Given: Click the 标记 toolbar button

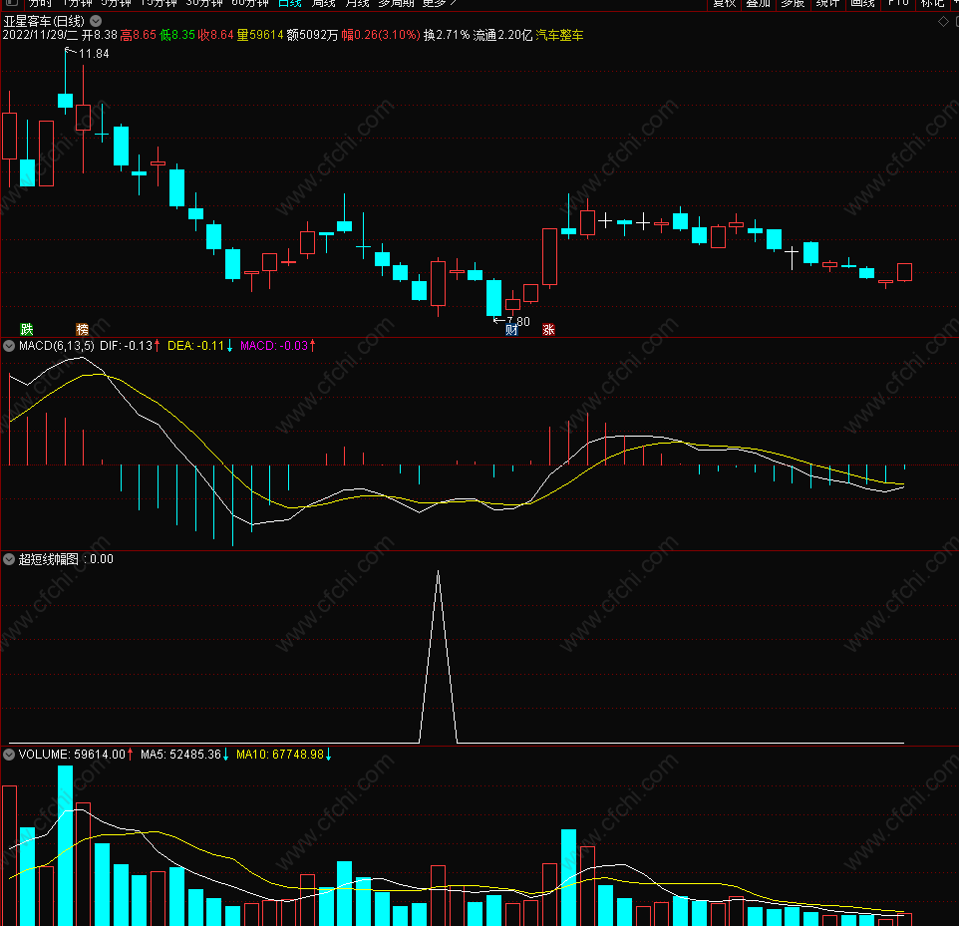Looking at the screenshot, I should pyautogui.click(x=933, y=3).
